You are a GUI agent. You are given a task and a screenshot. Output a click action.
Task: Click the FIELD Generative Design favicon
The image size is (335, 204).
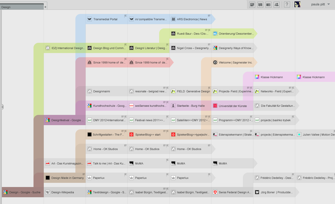(173, 91)
